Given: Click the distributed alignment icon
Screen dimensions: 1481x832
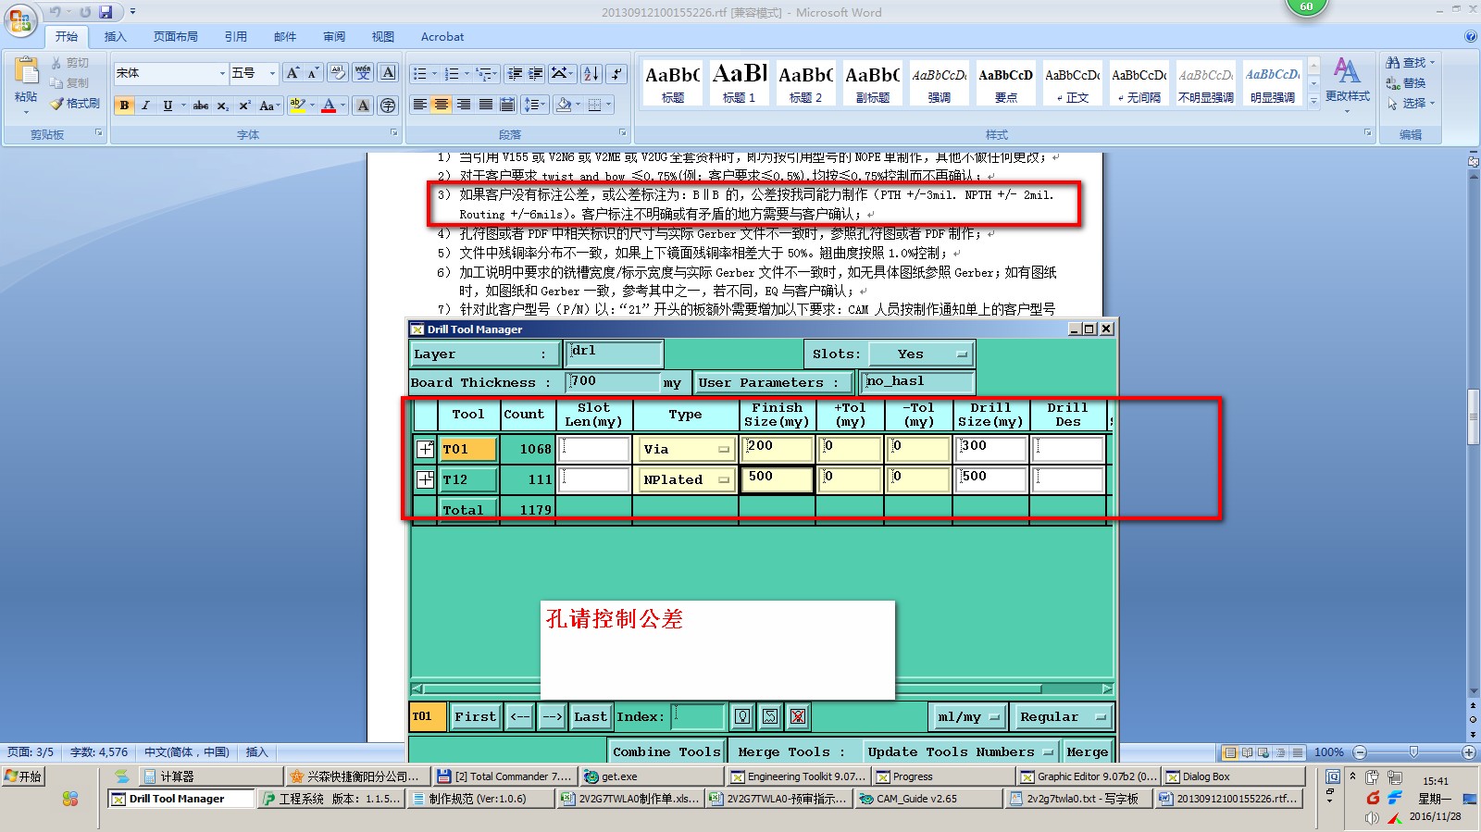Looking at the screenshot, I should [507, 105].
